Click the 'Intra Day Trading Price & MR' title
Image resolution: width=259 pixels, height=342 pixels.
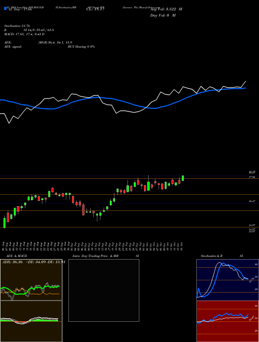pos(95,256)
